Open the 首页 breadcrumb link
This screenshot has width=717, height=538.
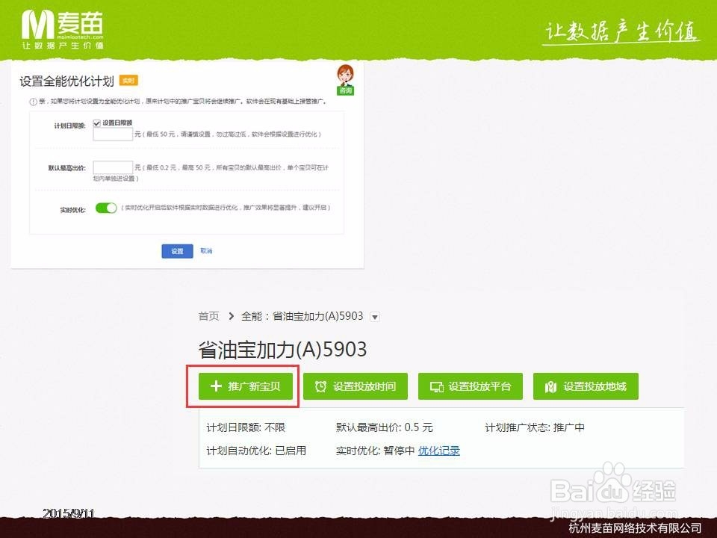click(x=207, y=315)
